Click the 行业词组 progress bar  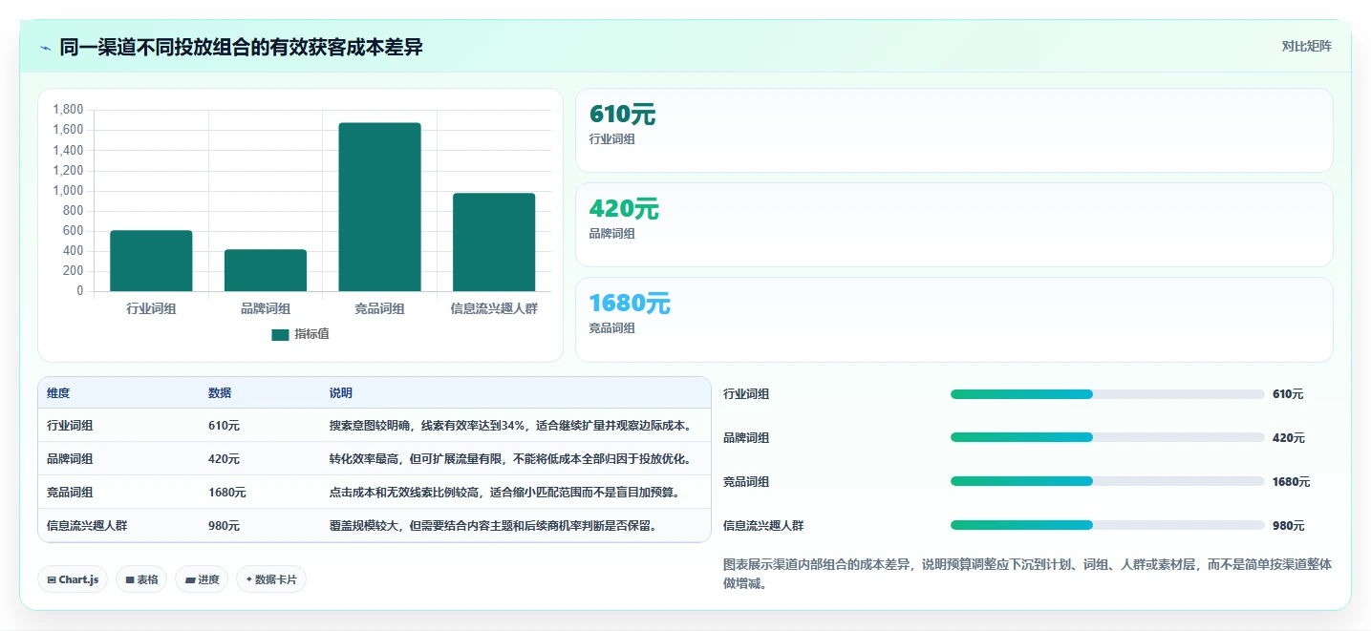pyautogui.click(x=1107, y=394)
